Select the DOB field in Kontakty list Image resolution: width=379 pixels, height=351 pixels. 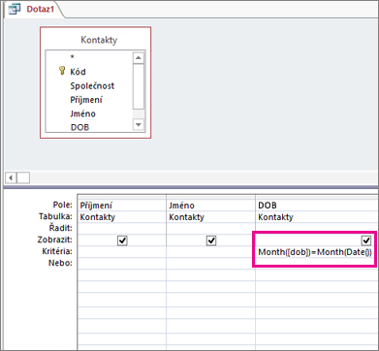(x=79, y=127)
